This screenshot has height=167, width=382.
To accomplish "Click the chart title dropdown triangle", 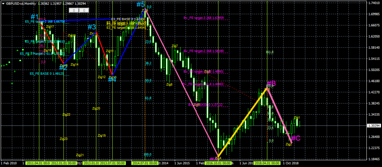I will click(x=3, y=3).
